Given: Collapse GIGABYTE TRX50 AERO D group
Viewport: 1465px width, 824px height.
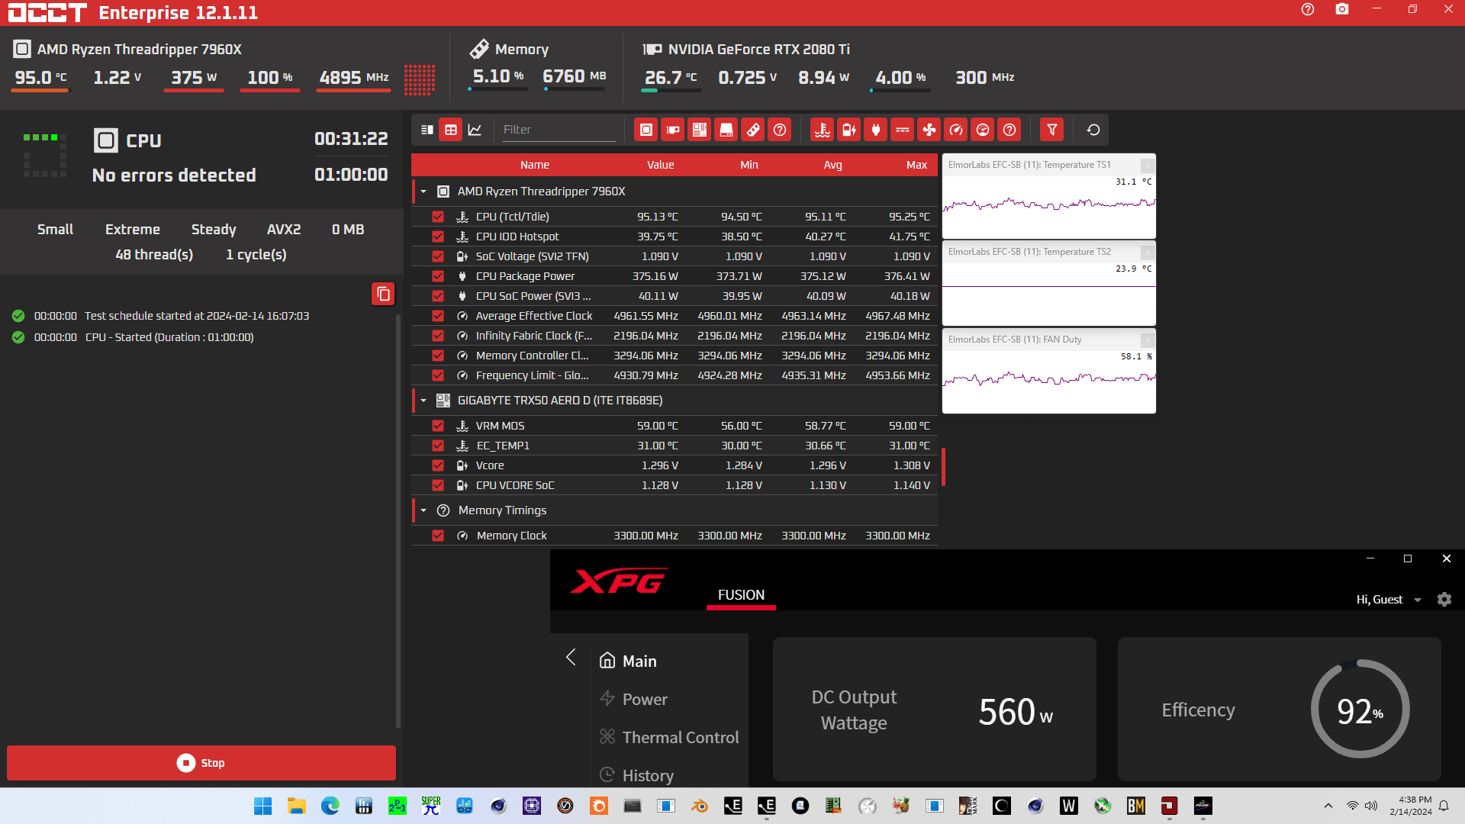Looking at the screenshot, I should tap(423, 401).
